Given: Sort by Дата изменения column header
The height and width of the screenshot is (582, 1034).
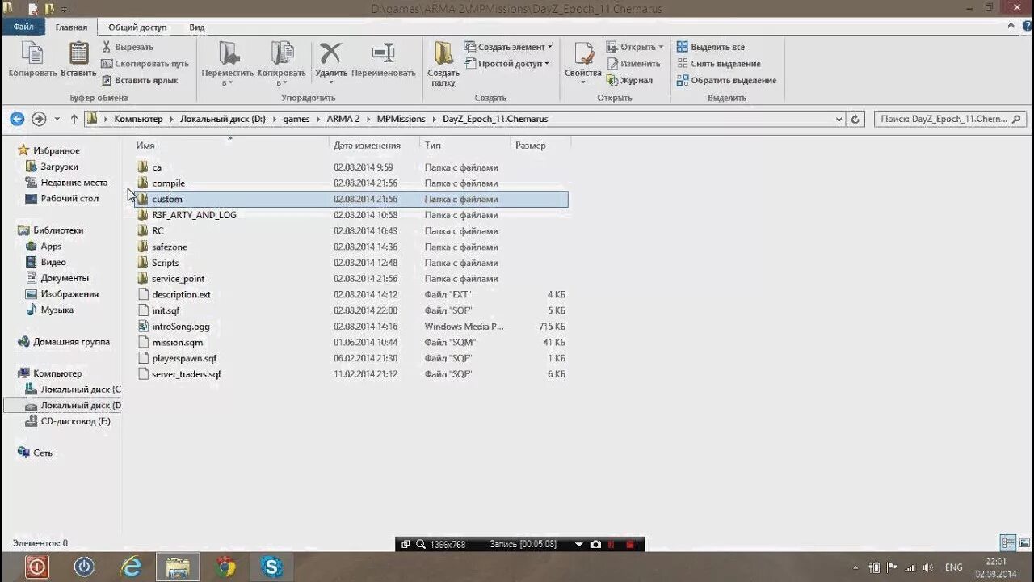Looking at the screenshot, I should 367,145.
